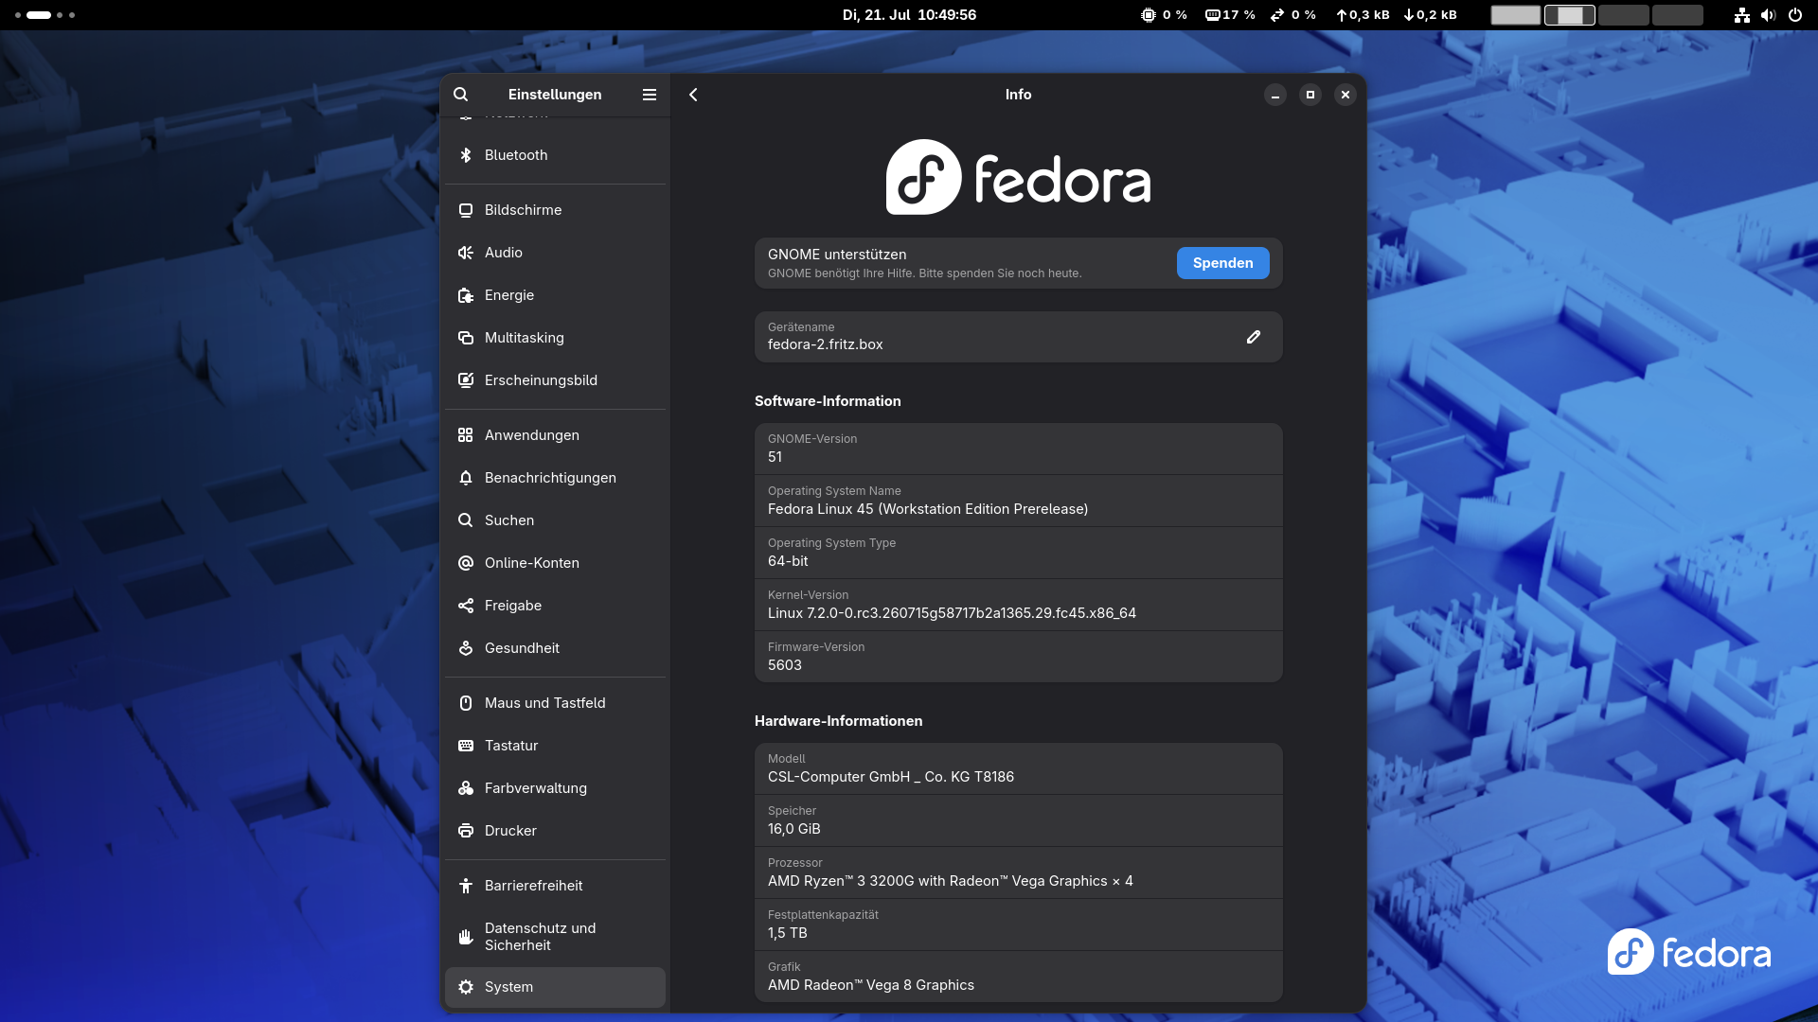The height and width of the screenshot is (1022, 1818).
Task: Go back with the arrow beside Info
Action: coord(693,95)
